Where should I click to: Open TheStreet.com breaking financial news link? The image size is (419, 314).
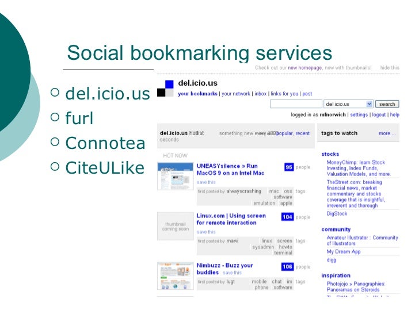pyautogui.click(x=356, y=194)
